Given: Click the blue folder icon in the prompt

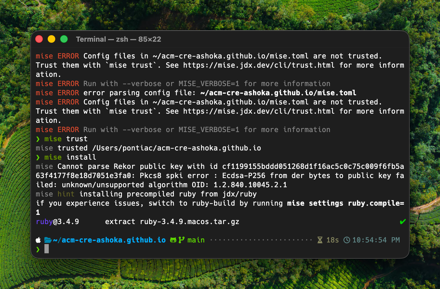Looking at the screenshot, I should (48, 240).
